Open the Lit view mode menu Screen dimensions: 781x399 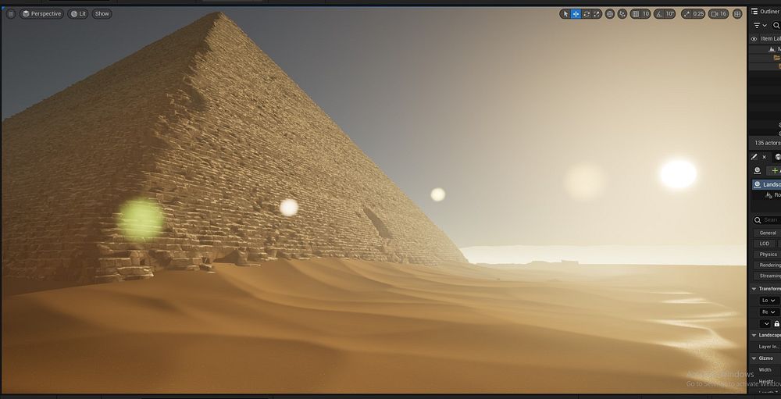(x=77, y=14)
